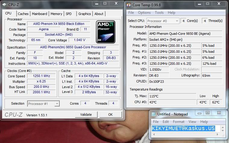Switch to the Caches tab in CPU-Z
This screenshot has width=229, height=143.
(x=23, y=14)
